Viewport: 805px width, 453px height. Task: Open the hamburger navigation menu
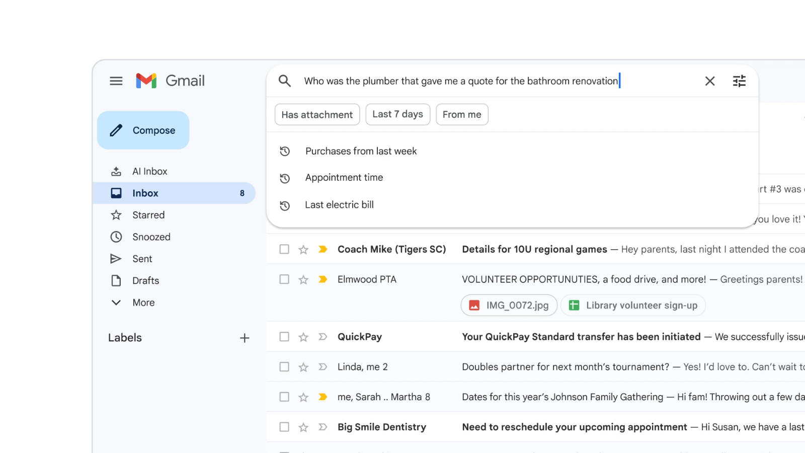pos(116,81)
